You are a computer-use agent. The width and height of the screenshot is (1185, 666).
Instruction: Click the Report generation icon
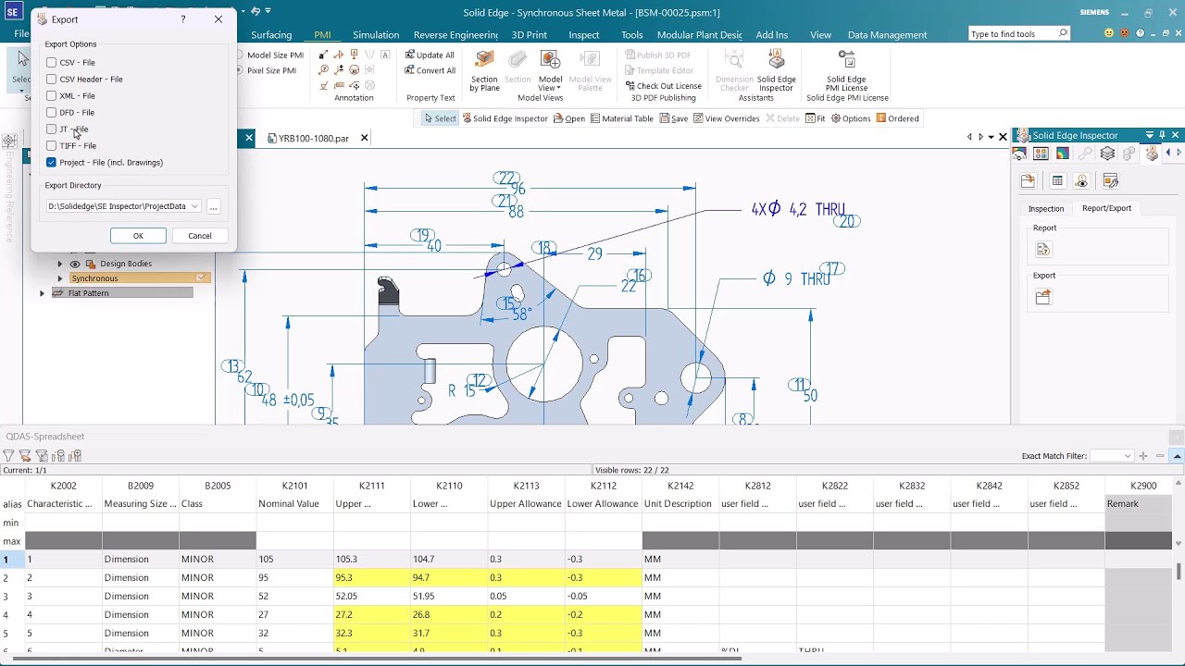coord(1043,250)
